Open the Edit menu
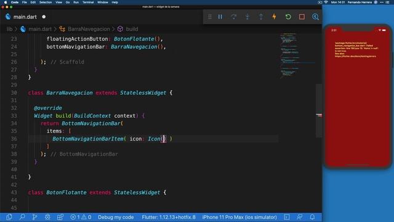 coord(33,2)
